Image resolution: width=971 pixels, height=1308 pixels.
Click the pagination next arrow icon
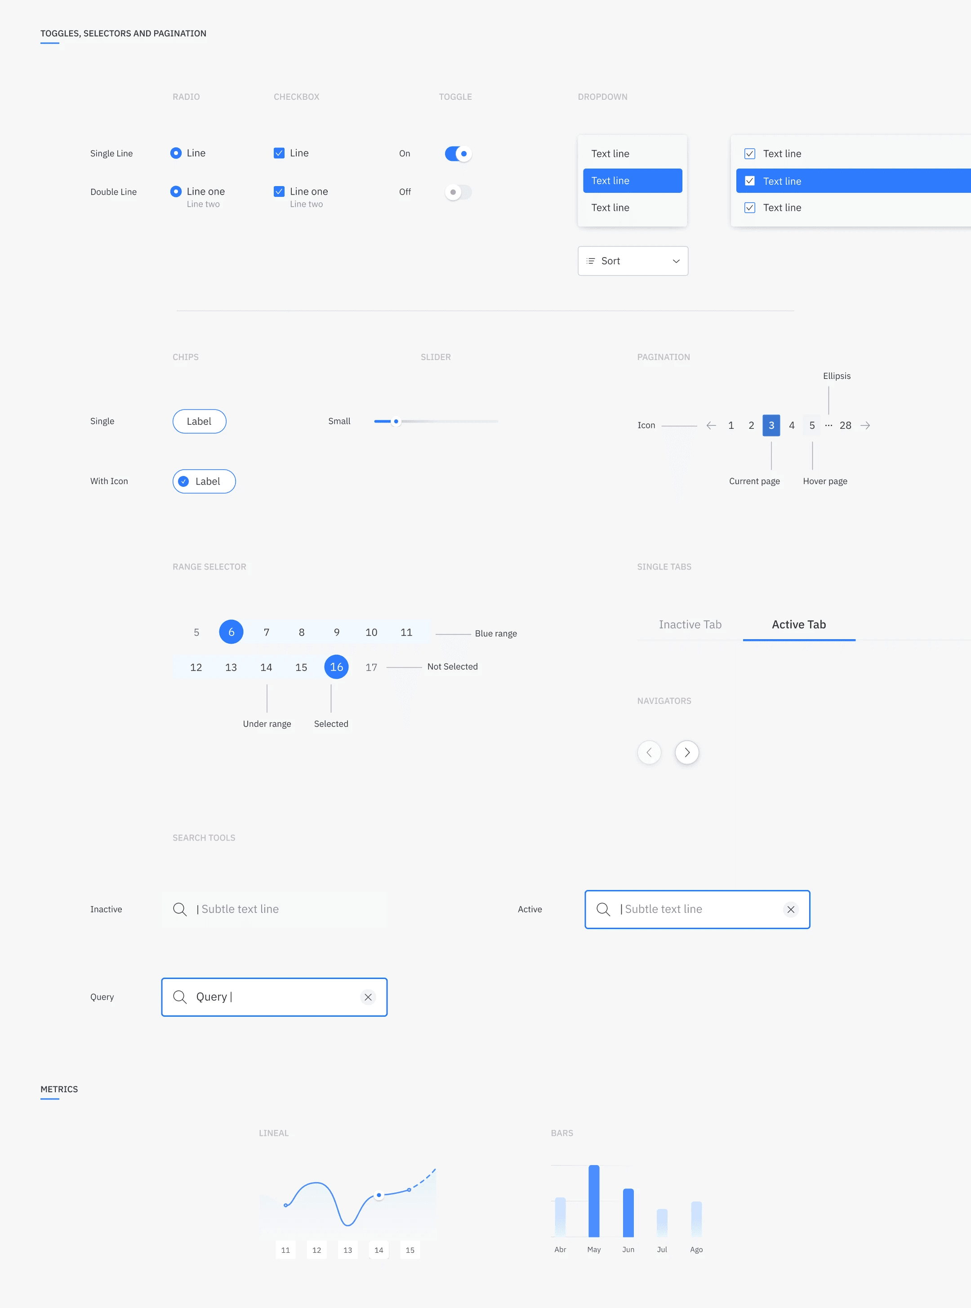coord(865,425)
